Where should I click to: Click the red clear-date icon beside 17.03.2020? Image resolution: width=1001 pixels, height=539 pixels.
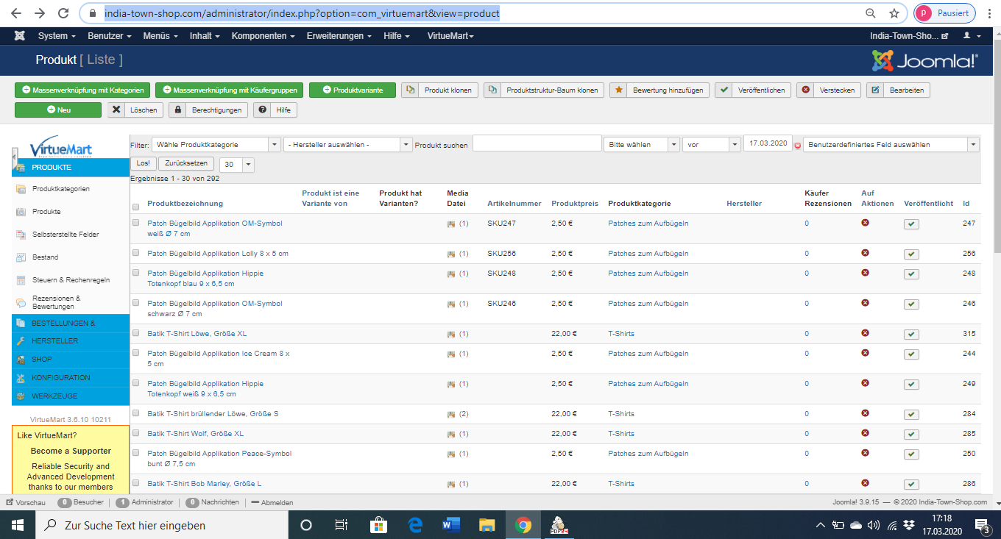(x=798, y=146)
